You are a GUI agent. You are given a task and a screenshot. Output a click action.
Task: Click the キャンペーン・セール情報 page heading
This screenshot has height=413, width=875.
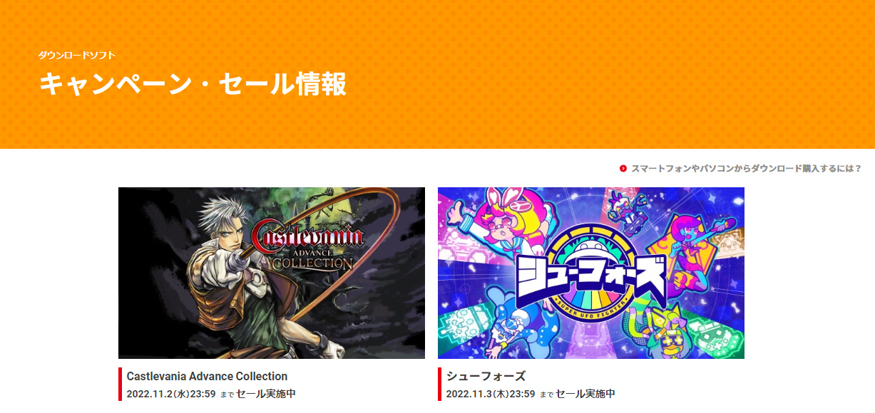pos(193,83)
